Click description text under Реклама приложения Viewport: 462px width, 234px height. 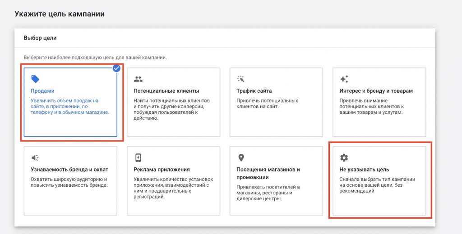pyautogui.click(x=173, y=188)
